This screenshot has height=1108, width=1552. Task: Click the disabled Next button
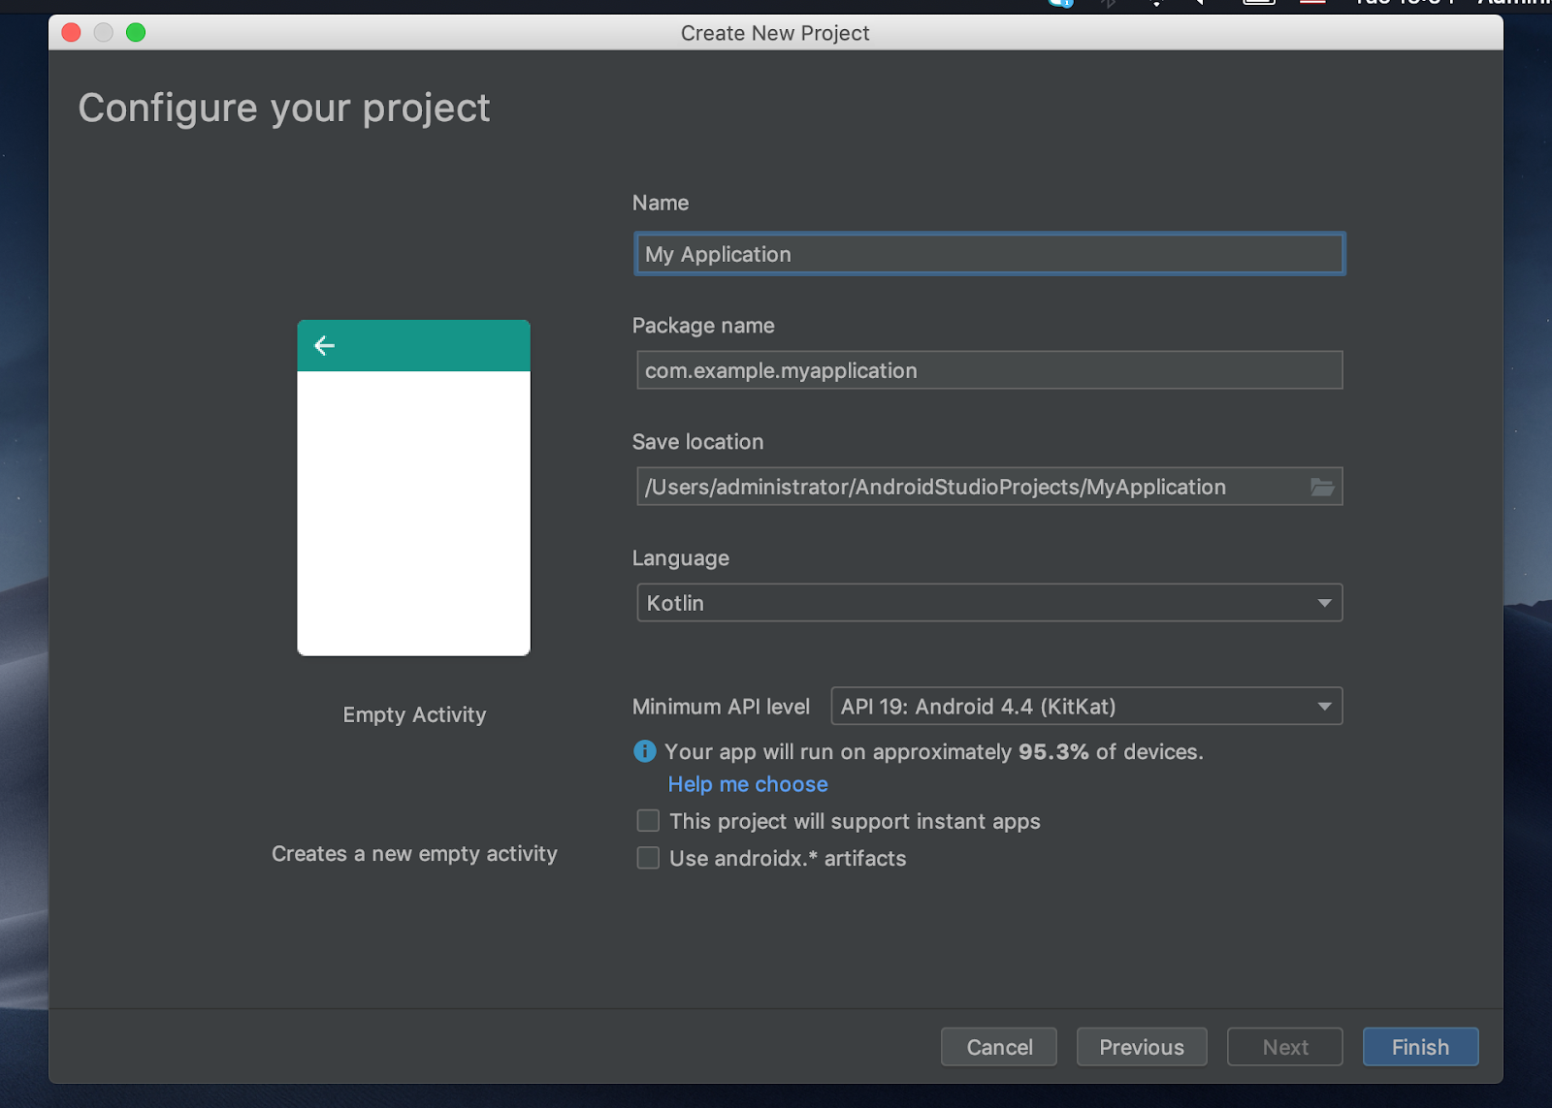pos(1284,1047)
